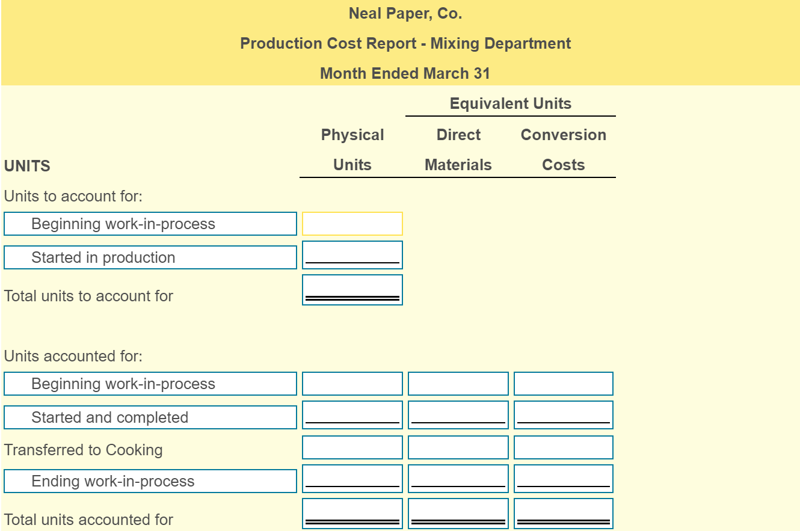Select the Started and completed Physical Units cell

tap(352, 415)
